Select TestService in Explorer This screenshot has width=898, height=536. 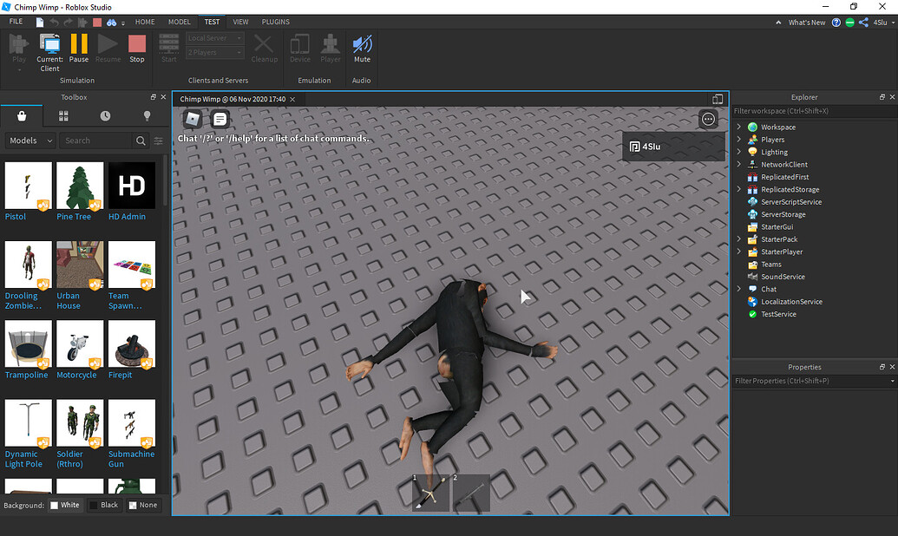[x=778, y=314]
